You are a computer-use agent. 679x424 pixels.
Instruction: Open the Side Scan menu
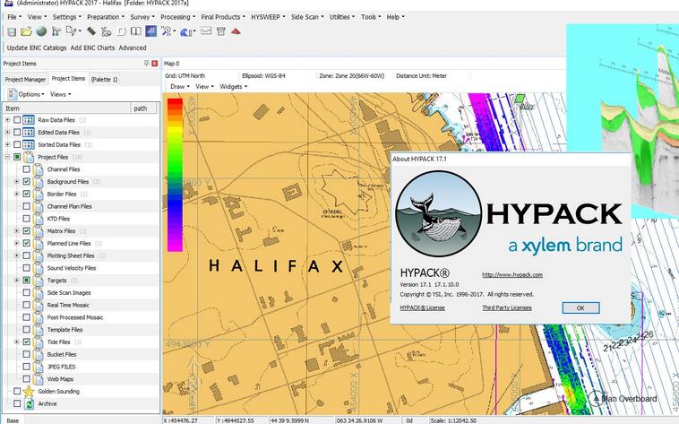coord(307,17)
